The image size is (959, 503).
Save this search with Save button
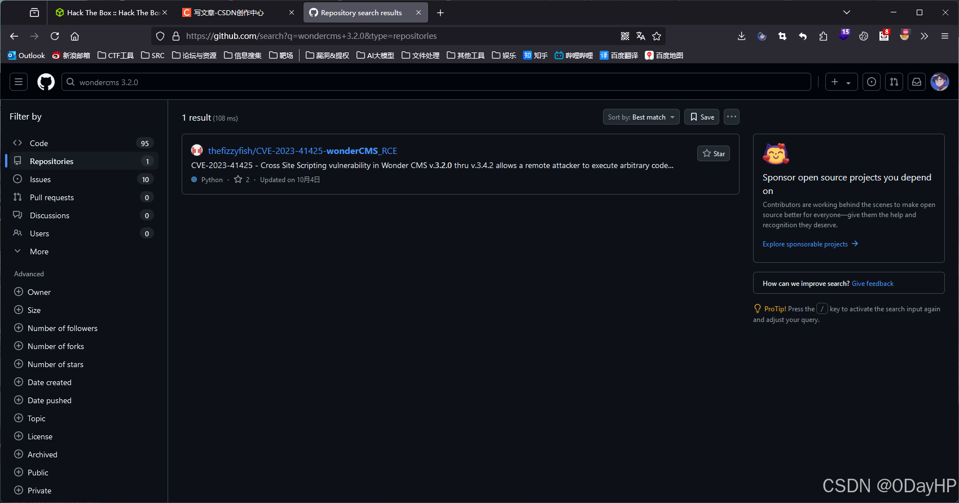(x=702, y=117)
